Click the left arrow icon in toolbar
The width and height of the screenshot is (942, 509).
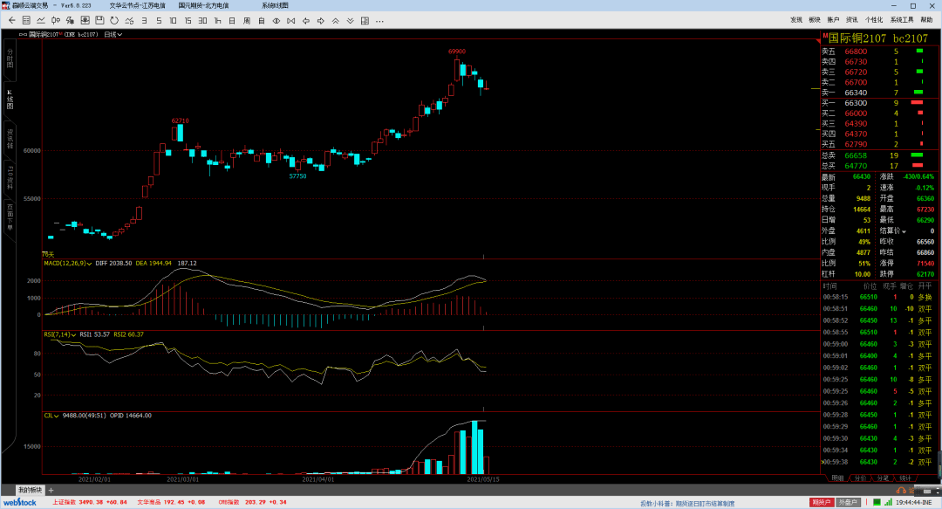coord(306,20)
